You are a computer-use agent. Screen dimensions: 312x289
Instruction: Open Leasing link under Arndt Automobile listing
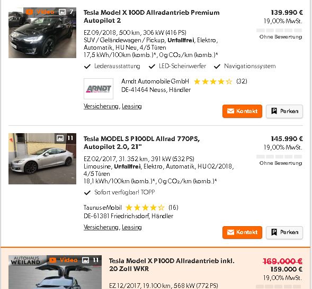pos(132,106)
